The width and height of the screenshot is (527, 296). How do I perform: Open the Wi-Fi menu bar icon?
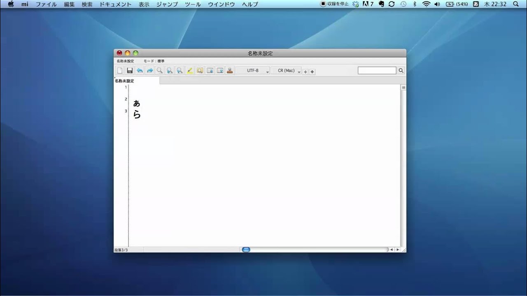[x=426, y=4]
